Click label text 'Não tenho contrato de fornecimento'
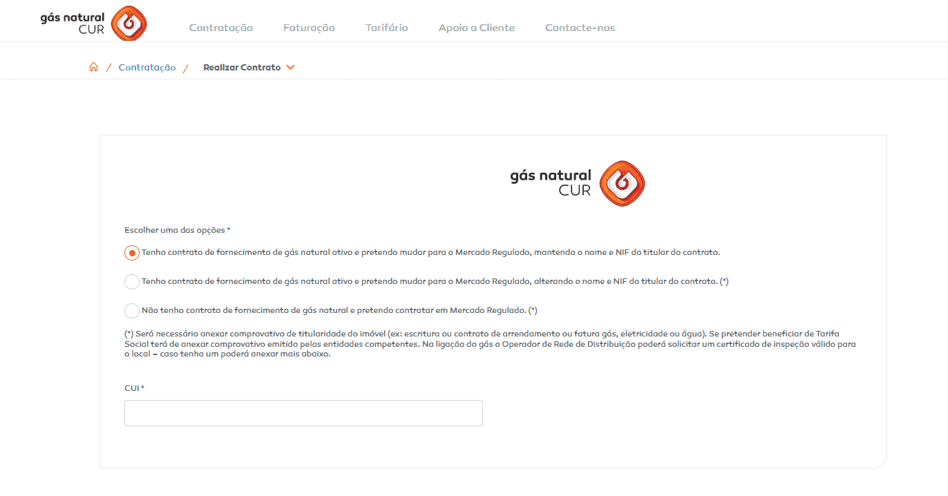The image size is (948, 496). [x=339, y=310]
